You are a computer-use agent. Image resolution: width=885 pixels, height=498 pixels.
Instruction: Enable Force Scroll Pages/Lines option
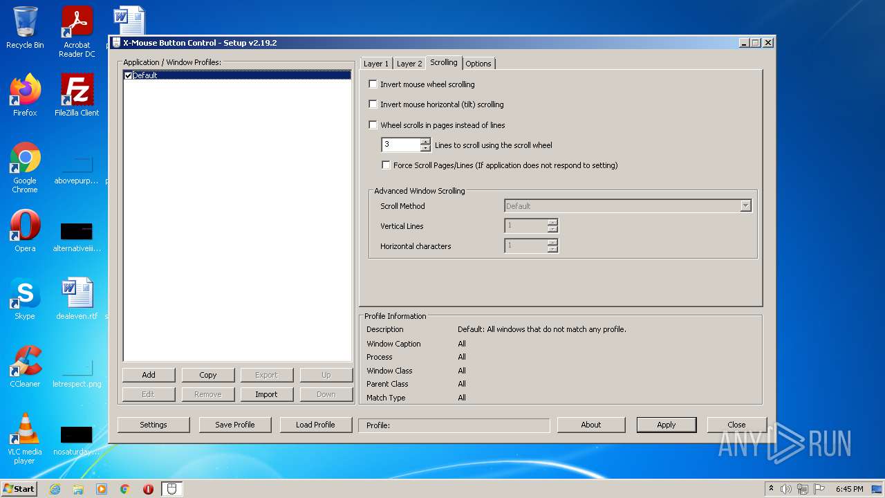[386, 165]
